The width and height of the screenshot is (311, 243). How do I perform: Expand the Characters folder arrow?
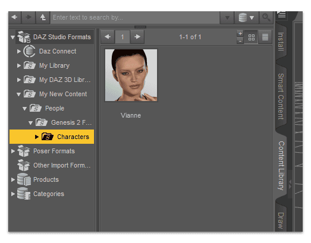pyautogui.click(x=37, y=137)
